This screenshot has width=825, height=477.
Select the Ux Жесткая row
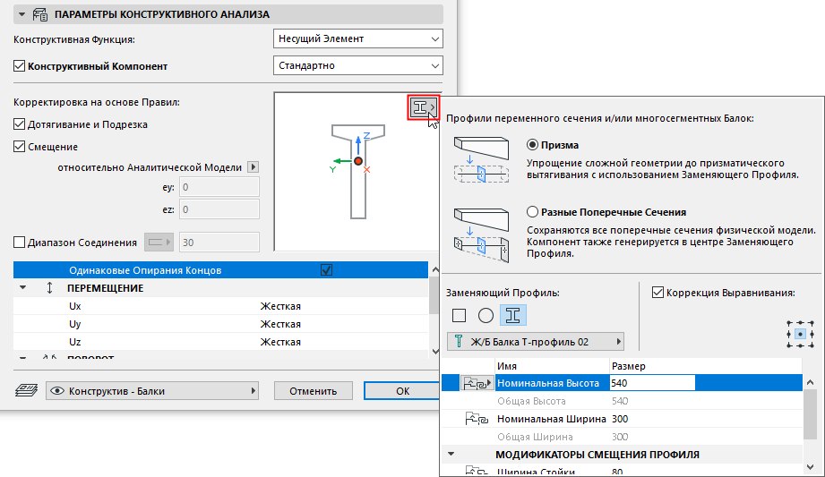coord(221,306)
